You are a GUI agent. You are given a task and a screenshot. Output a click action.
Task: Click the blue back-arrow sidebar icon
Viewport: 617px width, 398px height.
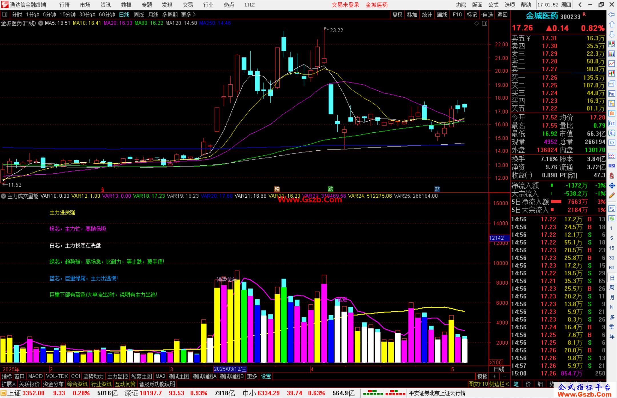612,15
